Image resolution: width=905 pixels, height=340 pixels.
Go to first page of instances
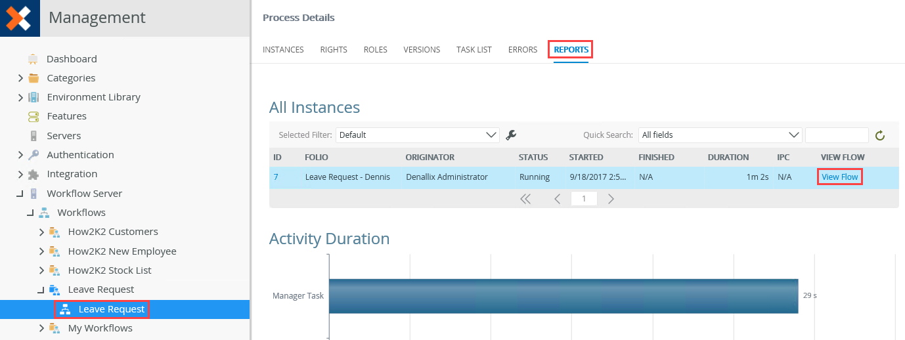(525, 199)
